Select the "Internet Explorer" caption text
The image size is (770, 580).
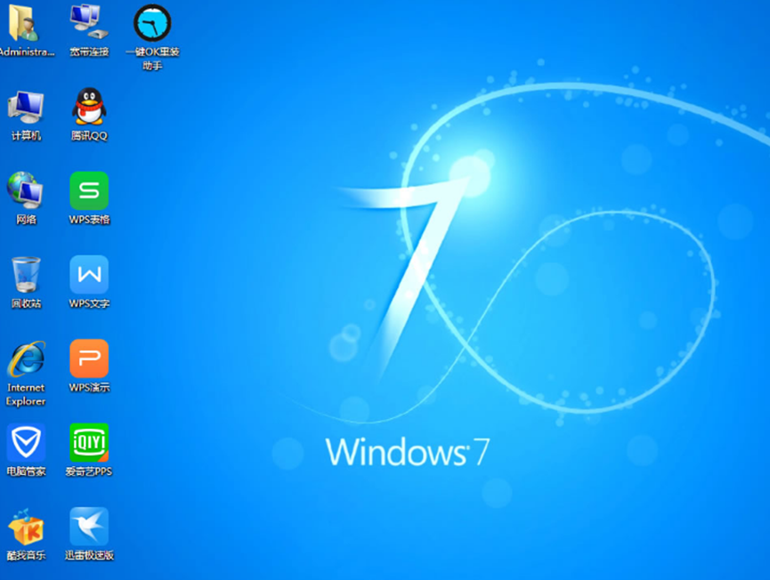(26, 394)
